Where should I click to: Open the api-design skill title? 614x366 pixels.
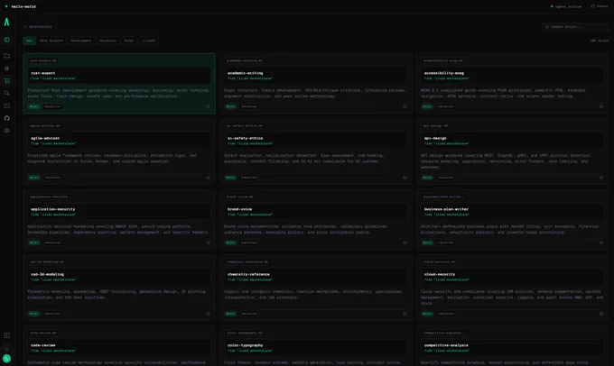tap(435, 139)
